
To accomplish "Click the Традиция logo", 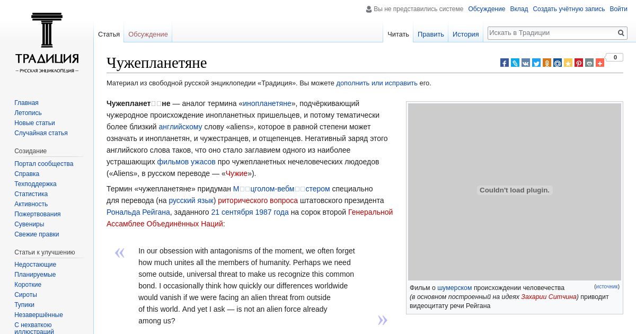I will click(x=47, y=42).
